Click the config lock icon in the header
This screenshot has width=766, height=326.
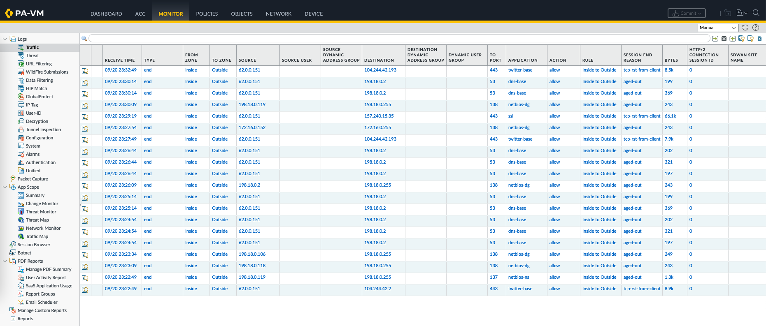[x=728, y=13]
